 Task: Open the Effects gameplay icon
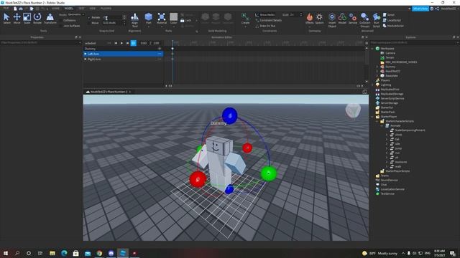(x=310, y=18)
